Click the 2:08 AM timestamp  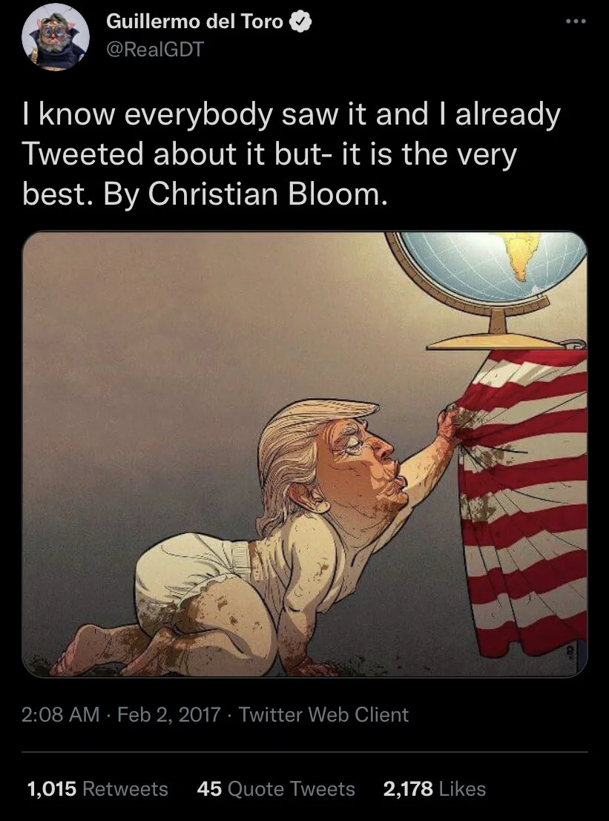click(x=60, y=715)
